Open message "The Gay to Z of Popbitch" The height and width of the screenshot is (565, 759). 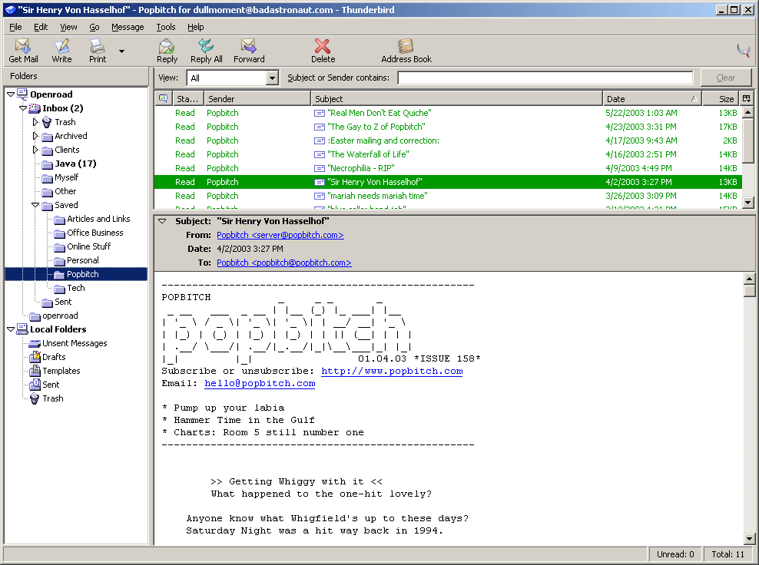[x=448, y=127]
